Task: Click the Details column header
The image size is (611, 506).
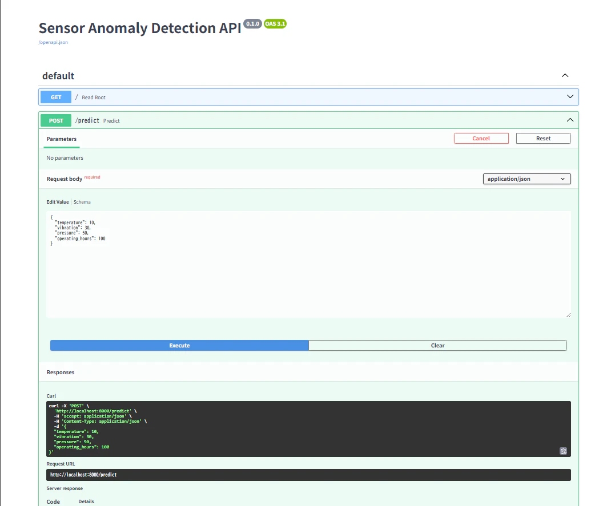Action: tap(86, 501)
